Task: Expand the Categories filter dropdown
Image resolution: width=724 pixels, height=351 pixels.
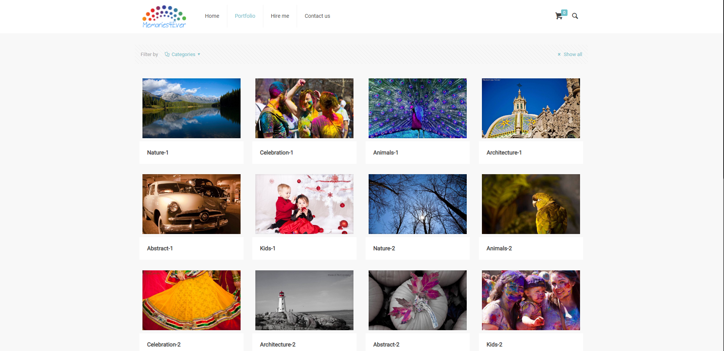Action: click(183, 55)
